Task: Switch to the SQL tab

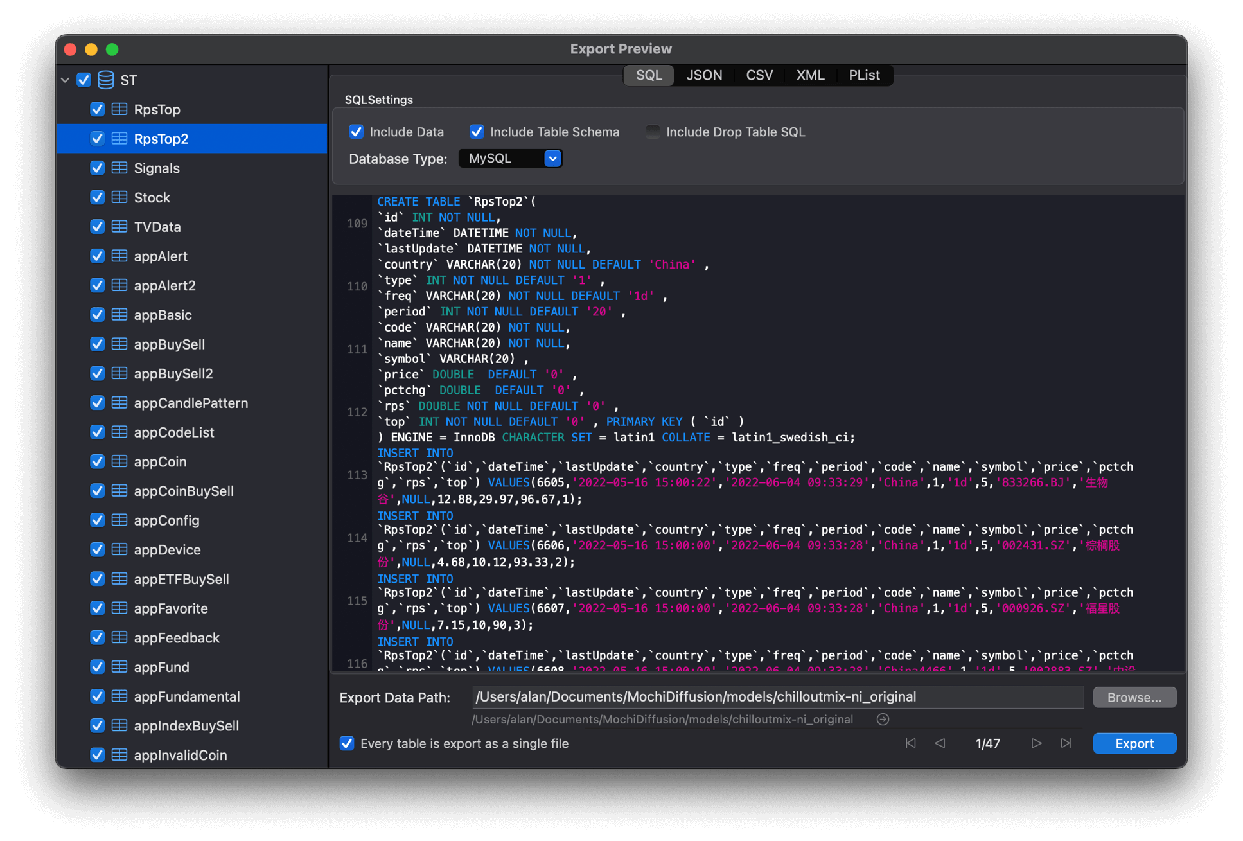Action: coord(649,75)
